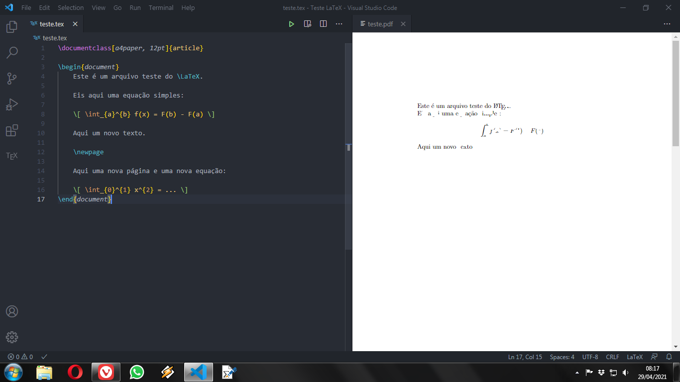Screen dimensions: 680x382
Task: Open Manage settings gear in Activity Bar
Action: (x=11, y=337)
